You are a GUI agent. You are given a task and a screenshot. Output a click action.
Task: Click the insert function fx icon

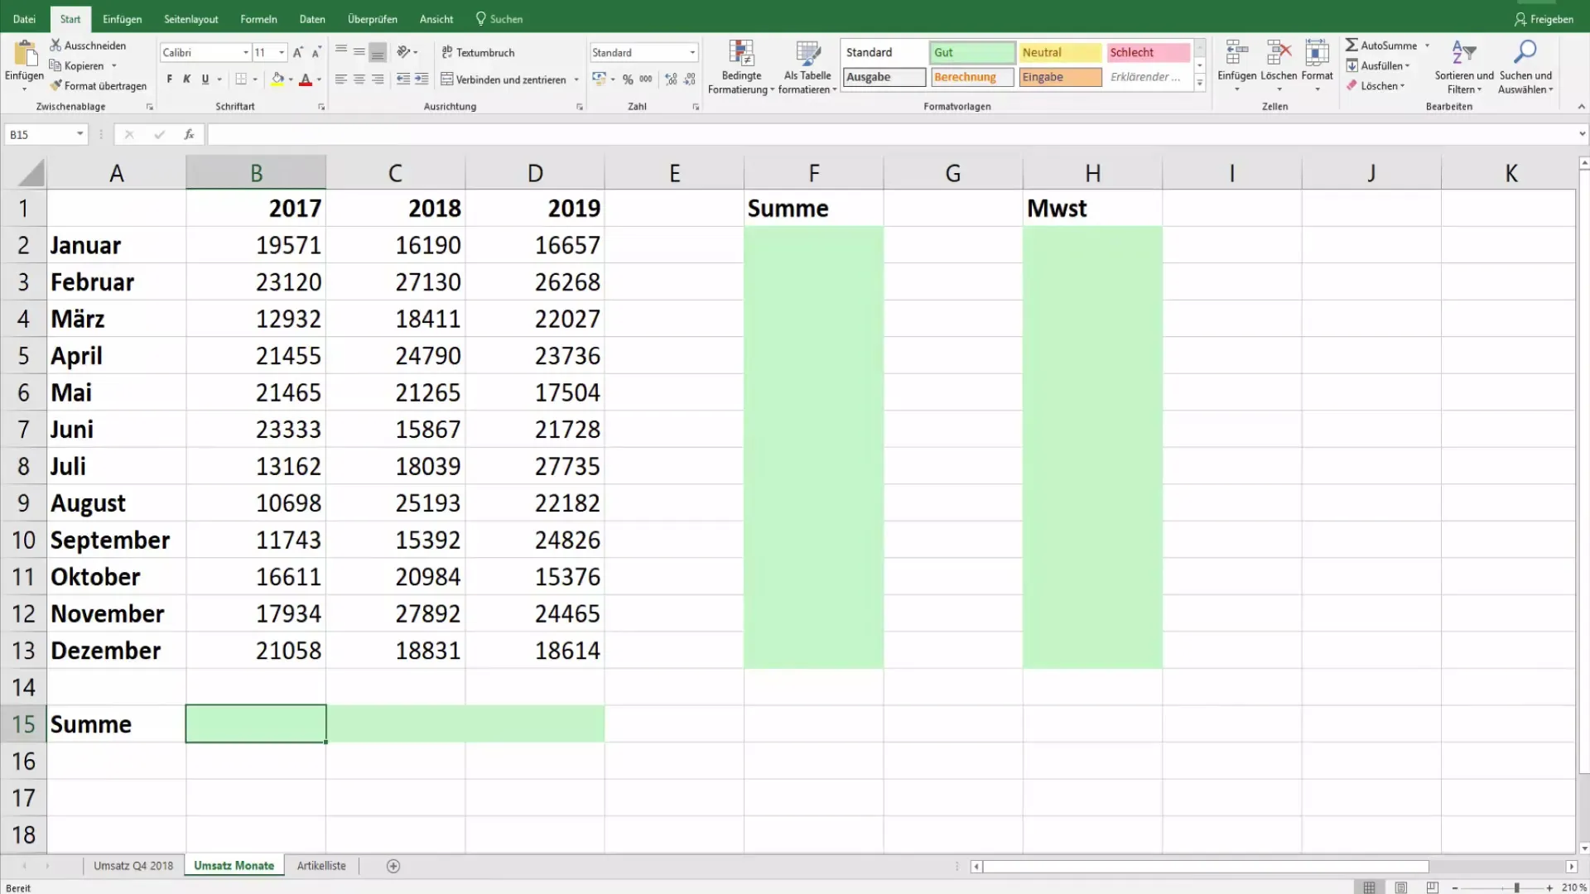click(189, 134)
